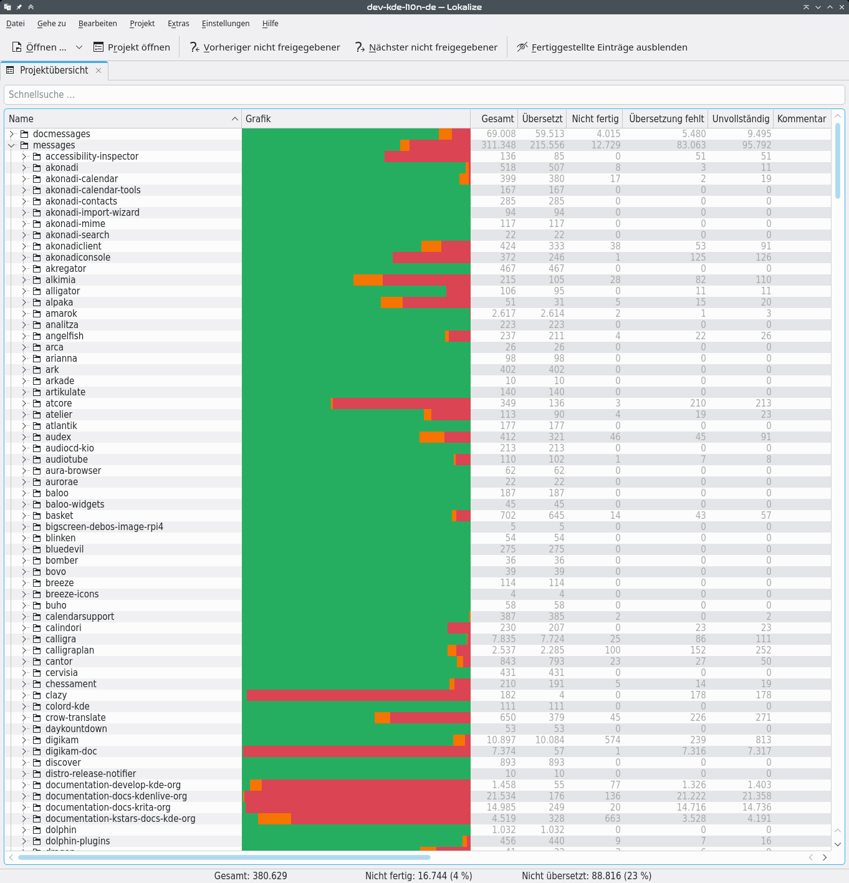Click the akregator folder icon

[x=37, y=269]
